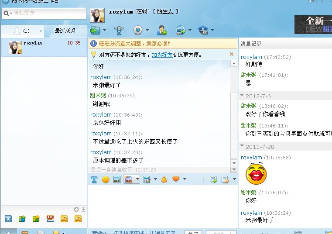The height and width of the screenshot is (234, 332).
Task: Collapse the 2013-7-6 date group
Action: [x=242, y=96]
